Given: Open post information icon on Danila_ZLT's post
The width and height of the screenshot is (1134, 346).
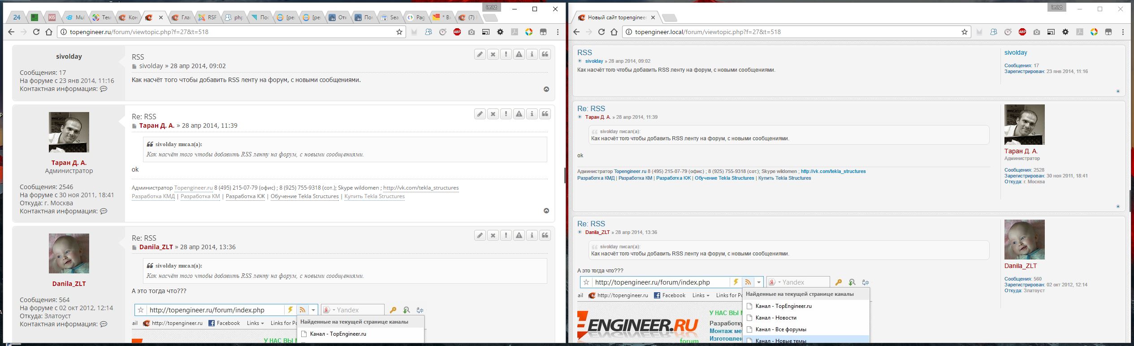Looking at the screenshot, I should coord(532,235).
